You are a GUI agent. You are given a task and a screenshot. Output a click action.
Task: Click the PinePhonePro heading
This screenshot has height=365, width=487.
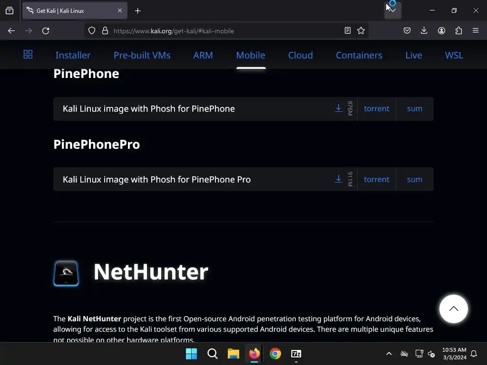coord(97,144)
